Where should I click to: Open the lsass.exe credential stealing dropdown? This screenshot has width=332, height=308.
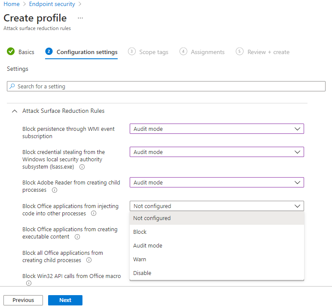click(216, 152)
